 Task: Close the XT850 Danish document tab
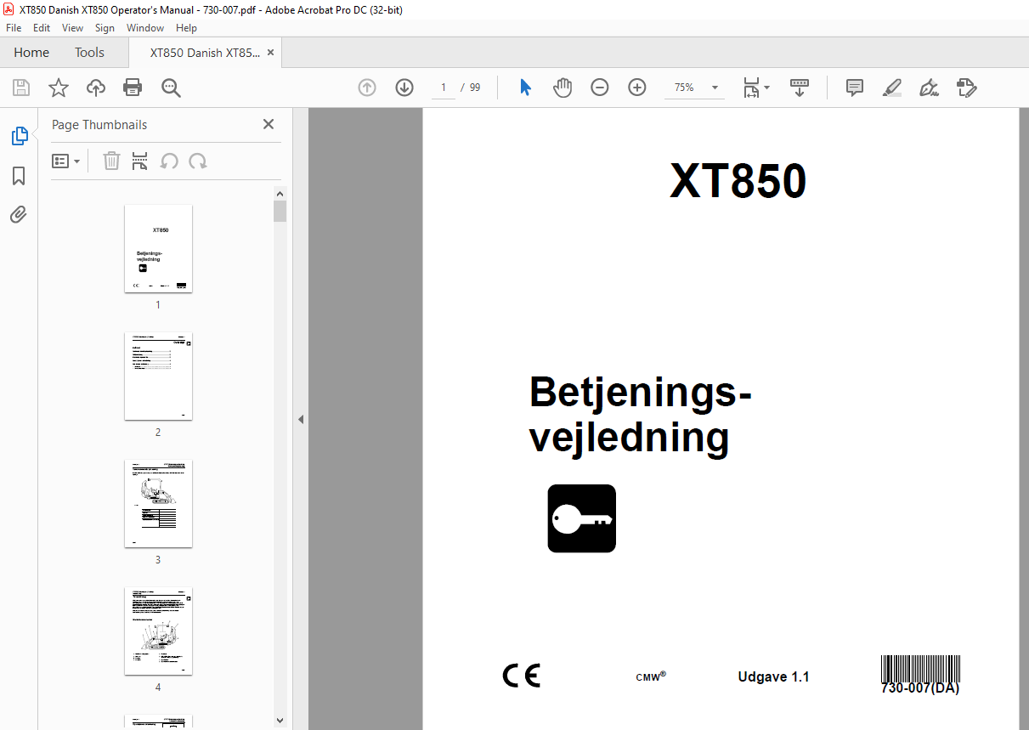pyautogui.click(x=271, y=52)
